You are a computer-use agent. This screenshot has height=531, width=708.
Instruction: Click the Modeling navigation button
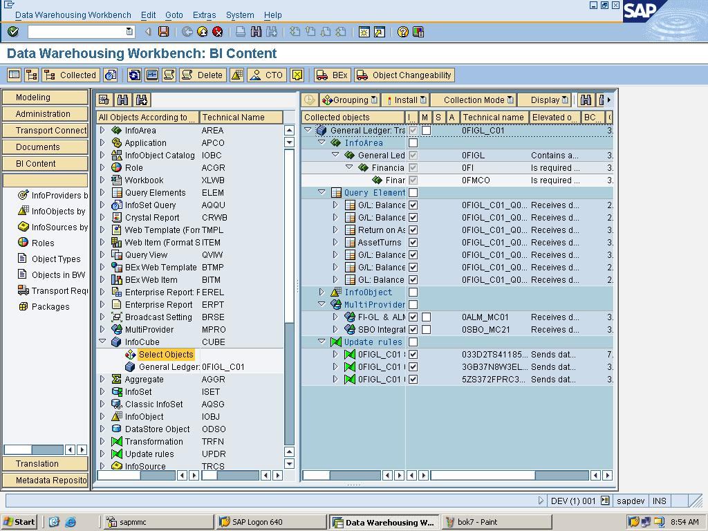[45, 97]
